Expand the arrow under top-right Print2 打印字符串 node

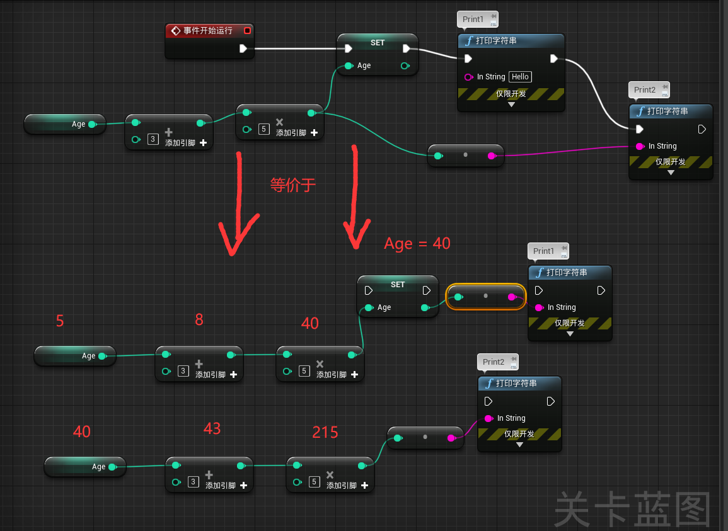[x=671, y=173]
